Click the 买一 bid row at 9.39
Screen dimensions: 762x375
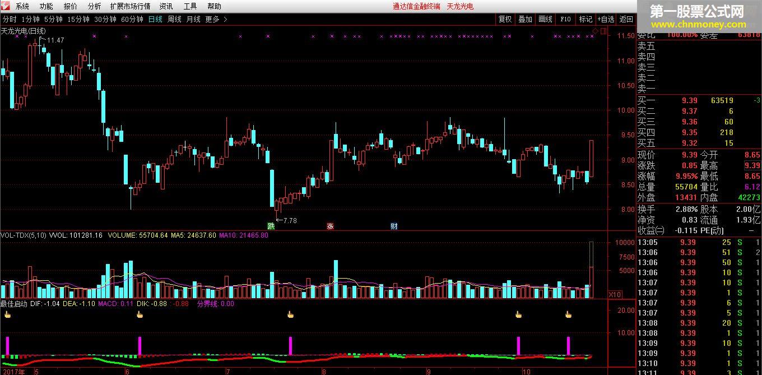tap(699, 101)
